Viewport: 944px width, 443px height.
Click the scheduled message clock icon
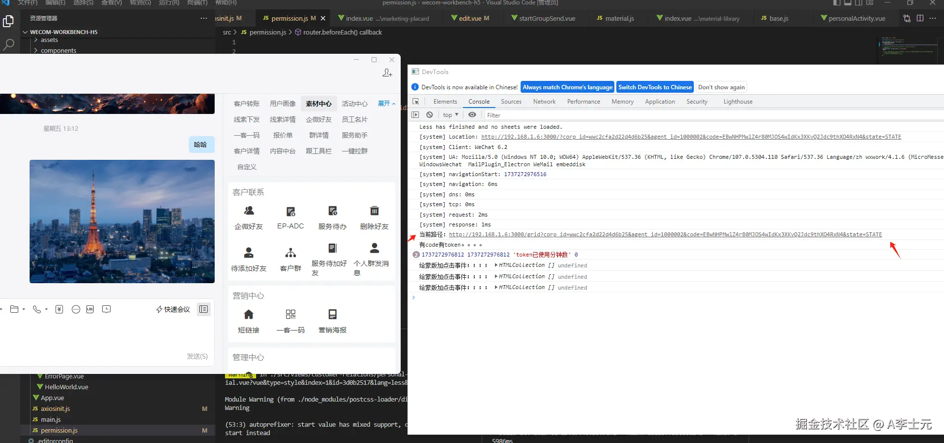107,309
